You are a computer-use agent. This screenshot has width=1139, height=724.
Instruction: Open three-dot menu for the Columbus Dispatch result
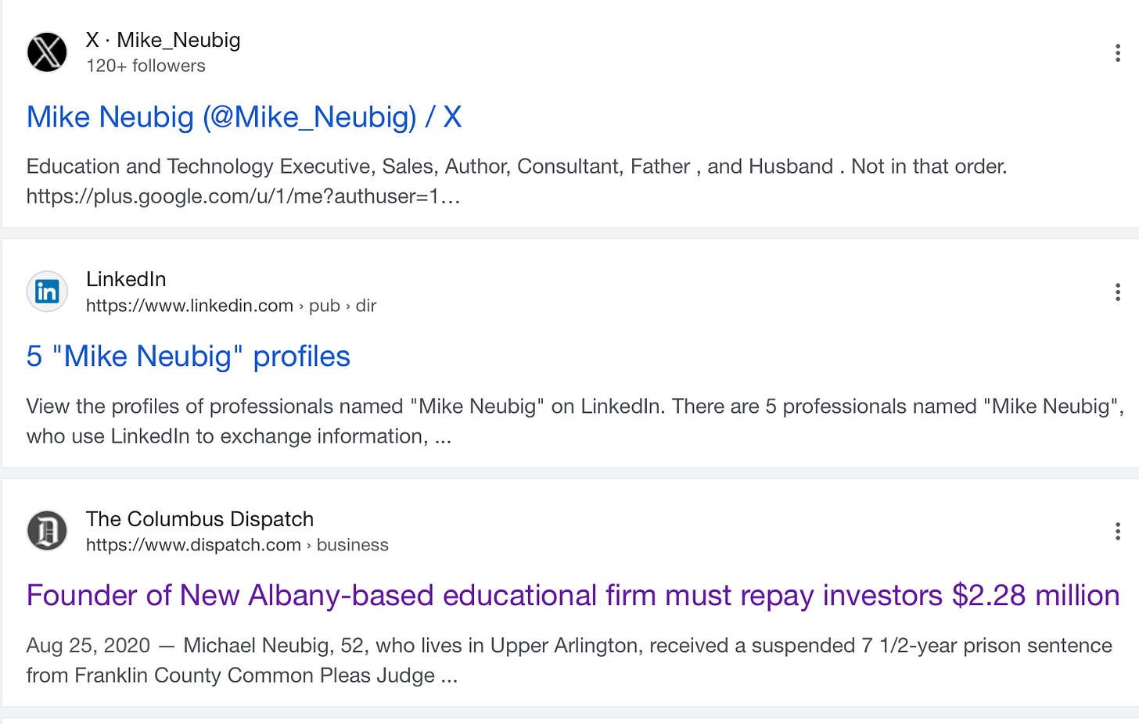1117,531
